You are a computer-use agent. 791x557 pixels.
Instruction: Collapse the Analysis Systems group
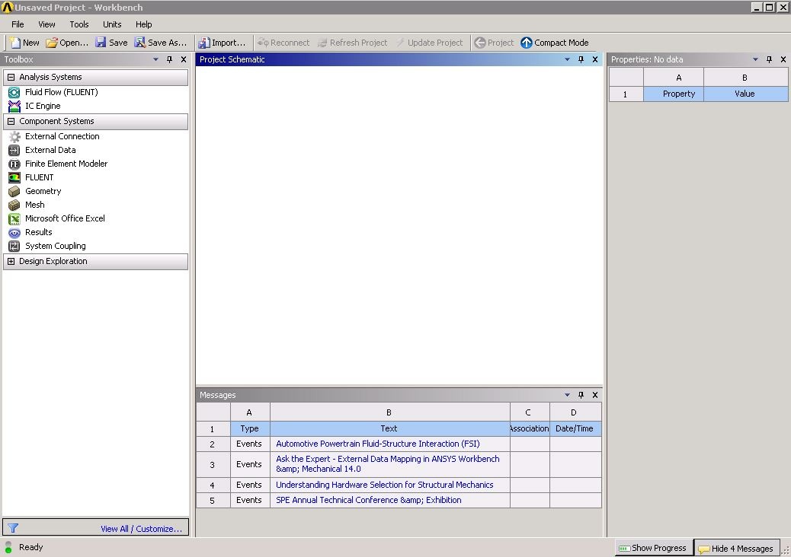click(x=11, y=77)
